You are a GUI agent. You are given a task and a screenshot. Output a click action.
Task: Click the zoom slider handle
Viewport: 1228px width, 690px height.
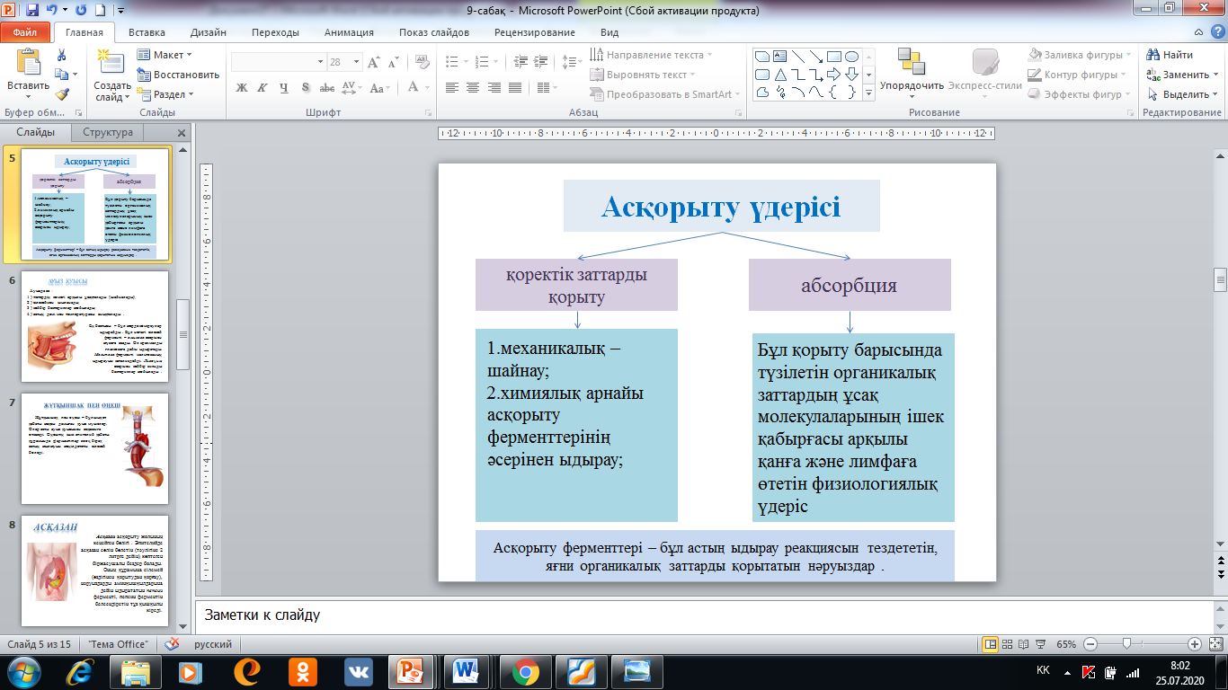pos(1126,644)
